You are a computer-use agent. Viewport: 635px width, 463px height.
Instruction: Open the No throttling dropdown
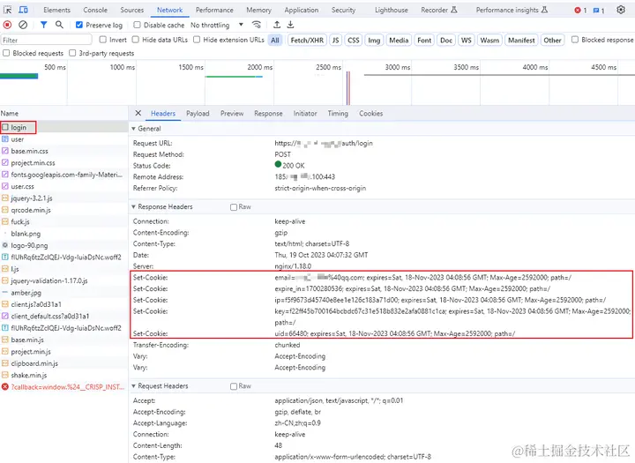click(x=217, y=25)
